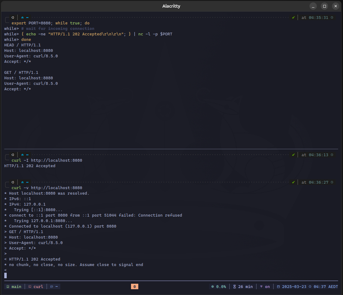Click the GET / HTTP/1.1 line in the top pane
This screenshot has height=295, width=343.
pyautogui.click(x=21, y=73)
